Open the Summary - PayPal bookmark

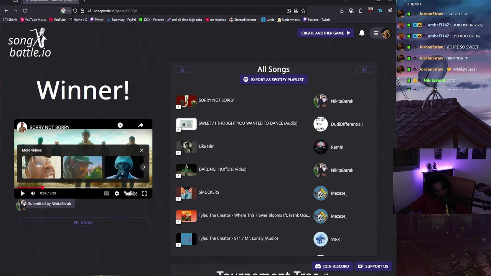point(121,20)
